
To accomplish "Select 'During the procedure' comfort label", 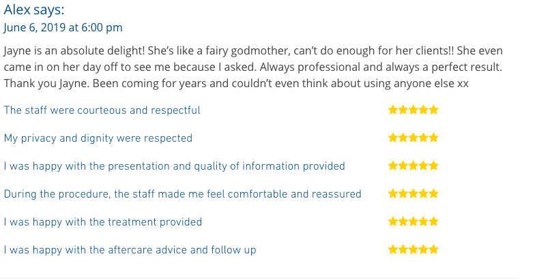I will coord(183,194).
